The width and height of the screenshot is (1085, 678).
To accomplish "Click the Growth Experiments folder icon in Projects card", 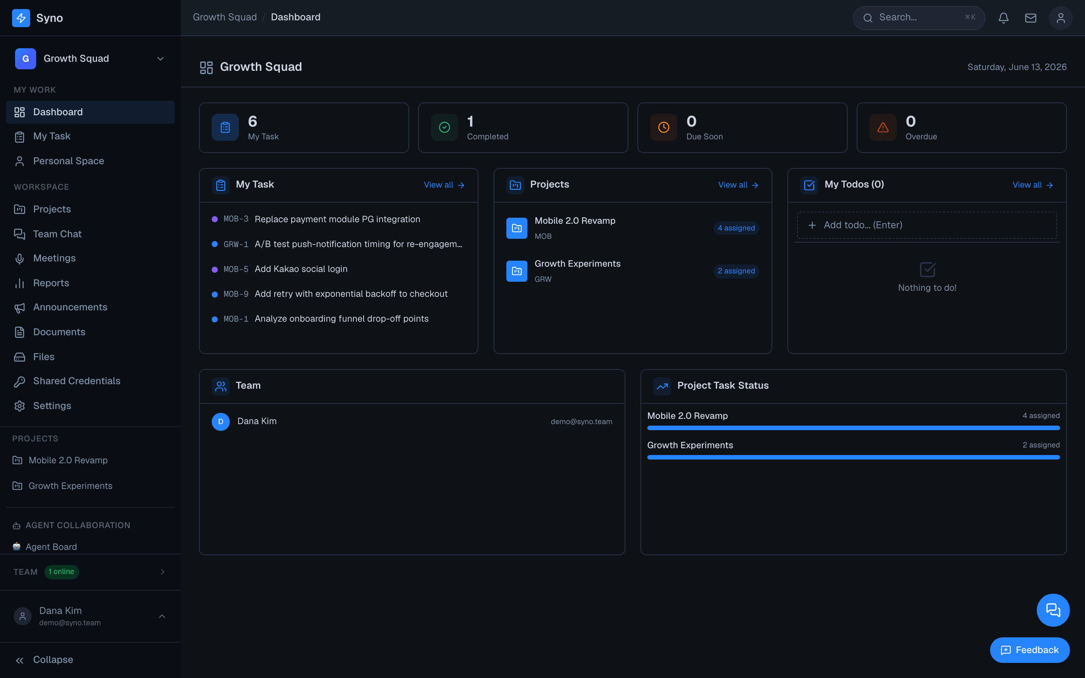I will (517, 271).
